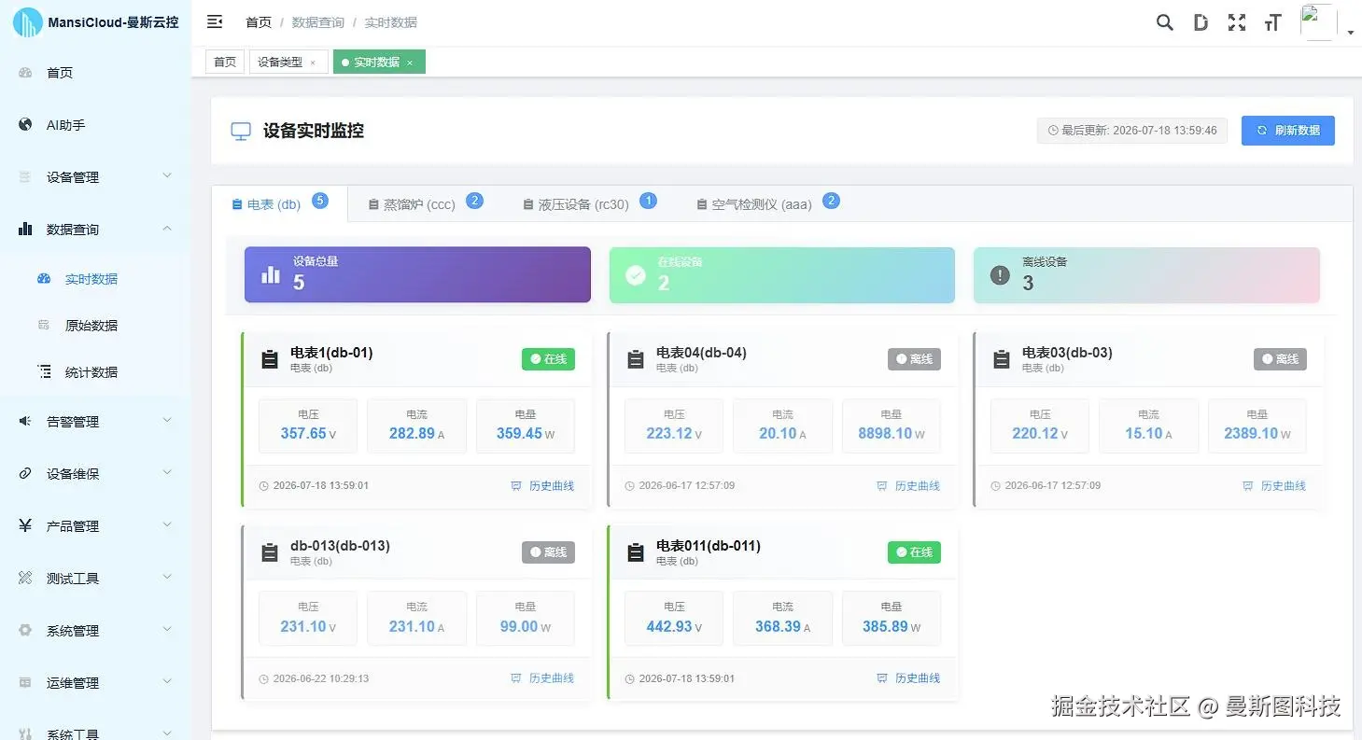Image resolution: width=1362 pixels, height=740 pixels.
Task: Open AI助手 in the sidebar
Action: tap(95, 125)
